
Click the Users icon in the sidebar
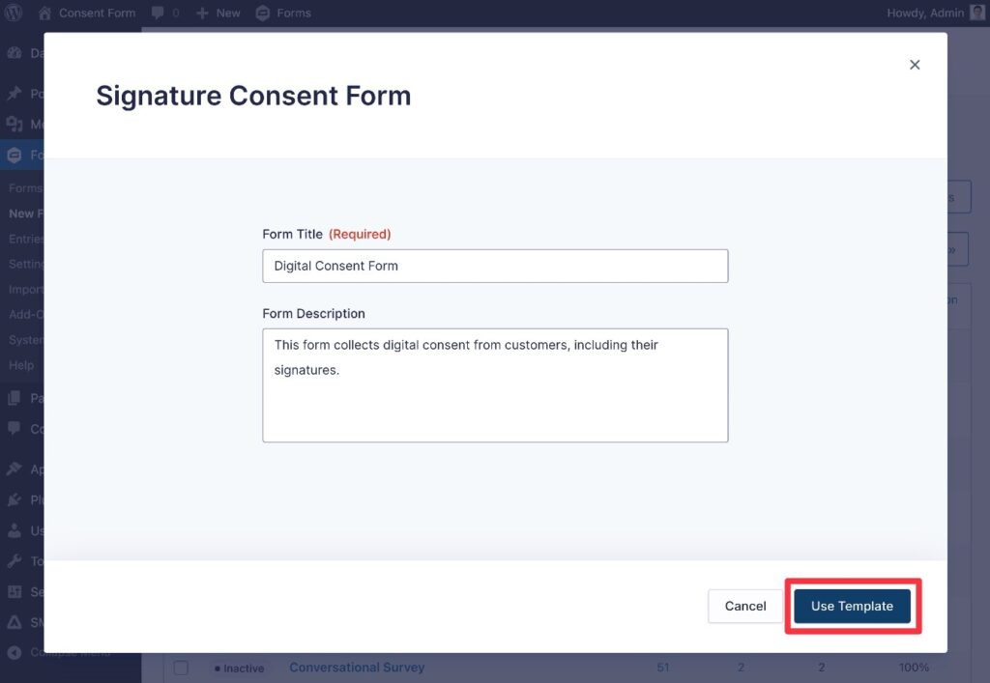[x=16, y=530]
